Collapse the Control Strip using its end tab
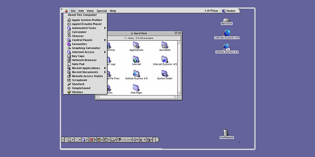 [x=158, y=140]
